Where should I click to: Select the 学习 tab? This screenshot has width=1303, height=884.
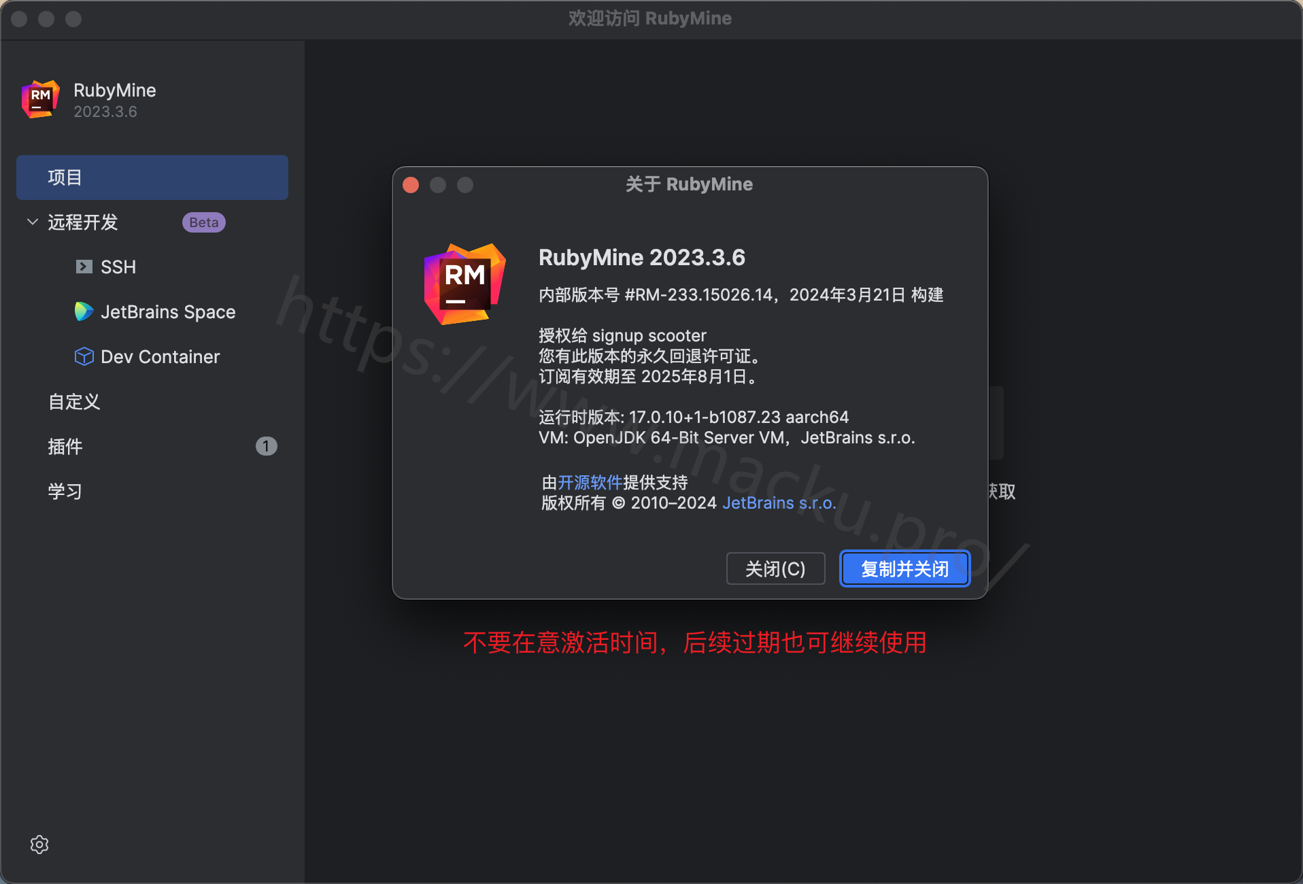point(65,492)
